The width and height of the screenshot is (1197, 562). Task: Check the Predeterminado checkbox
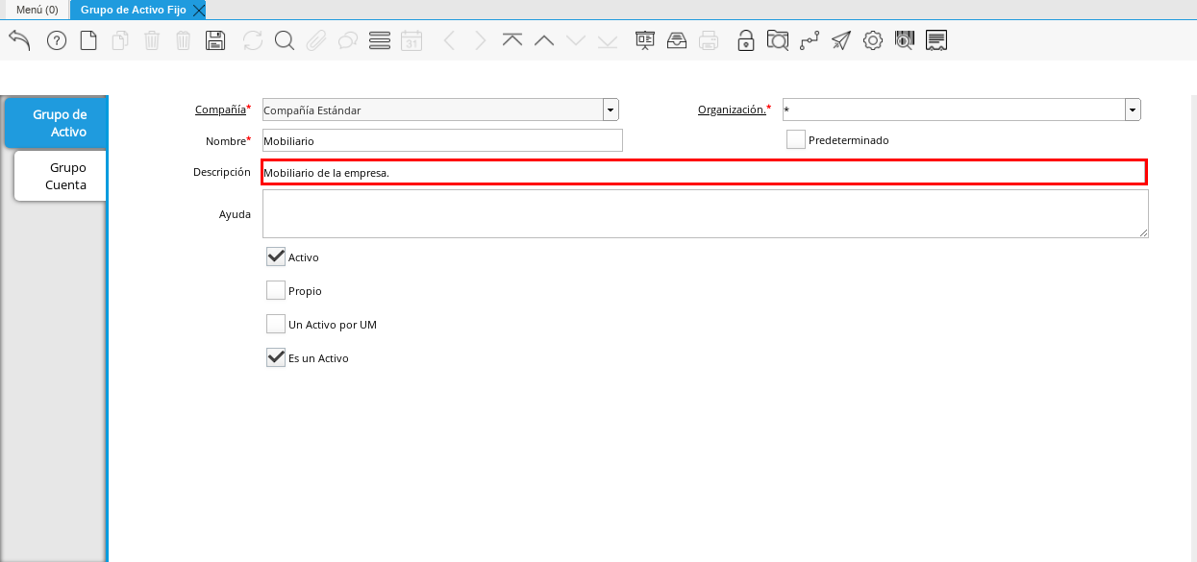point(796,140)
